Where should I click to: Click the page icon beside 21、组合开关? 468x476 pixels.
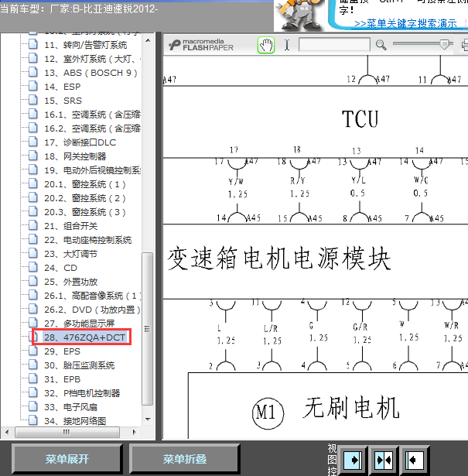pyautogui.click(x=33, y=225)
